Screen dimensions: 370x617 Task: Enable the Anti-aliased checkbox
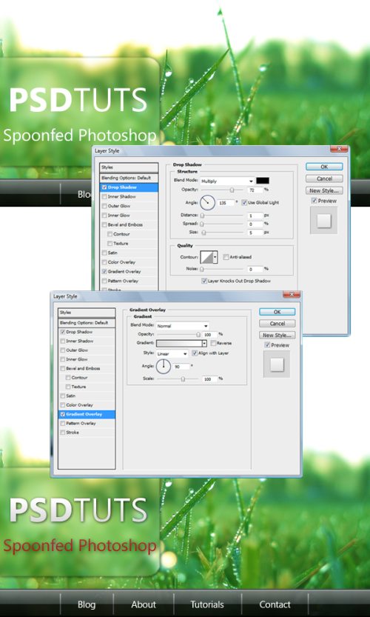[226, 257]
